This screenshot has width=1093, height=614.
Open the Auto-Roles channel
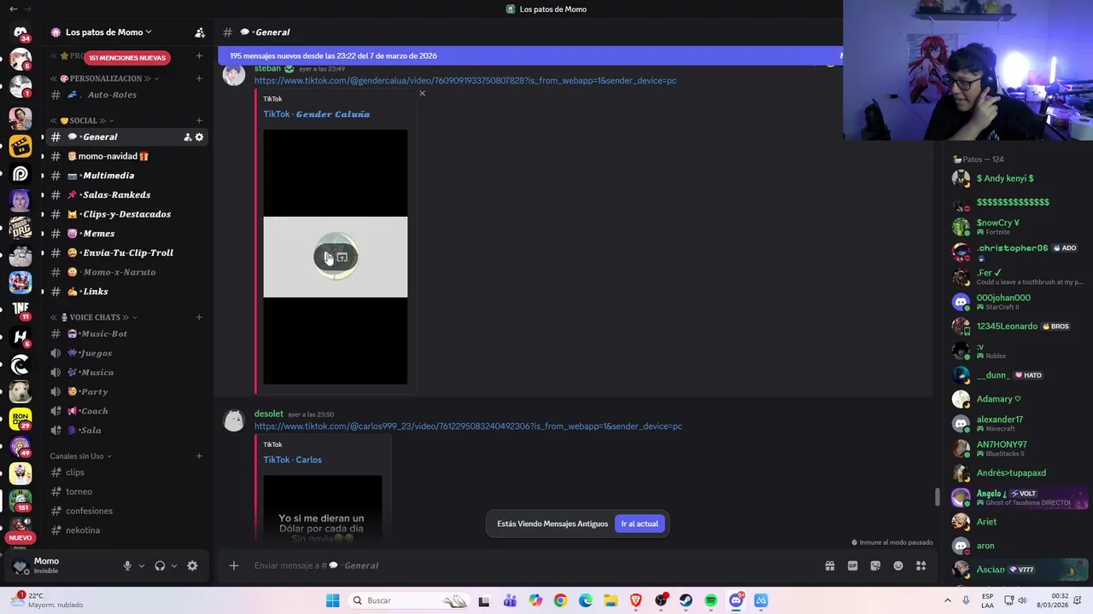tap(127, 95)
